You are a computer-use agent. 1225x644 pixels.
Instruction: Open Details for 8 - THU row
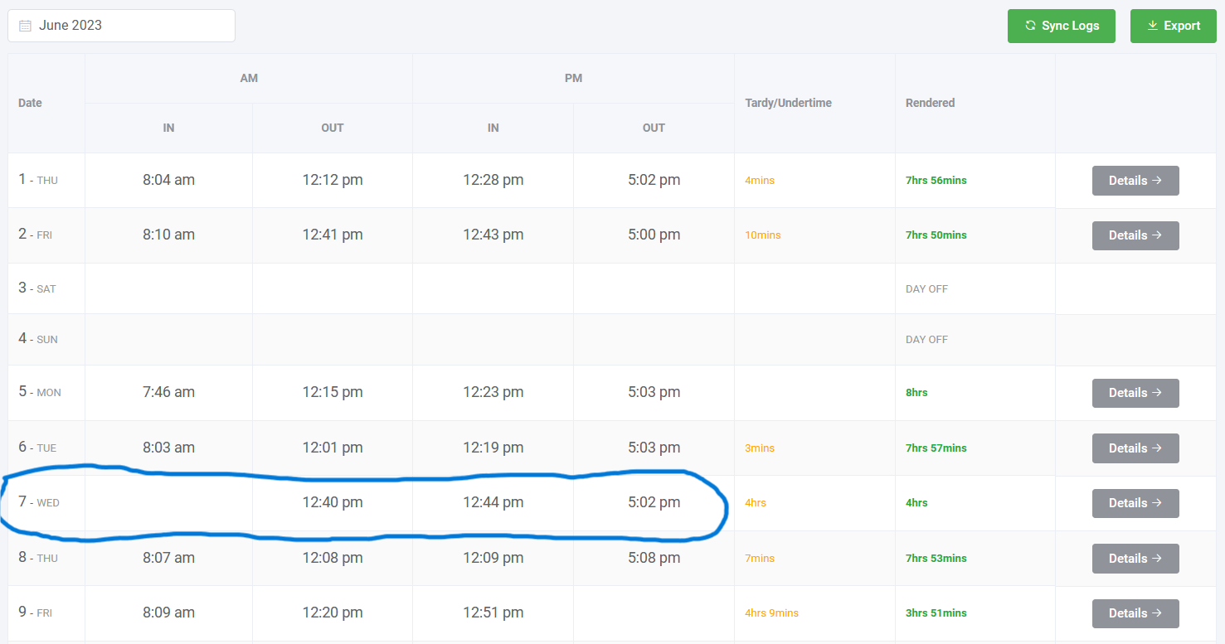point(1135,559)
